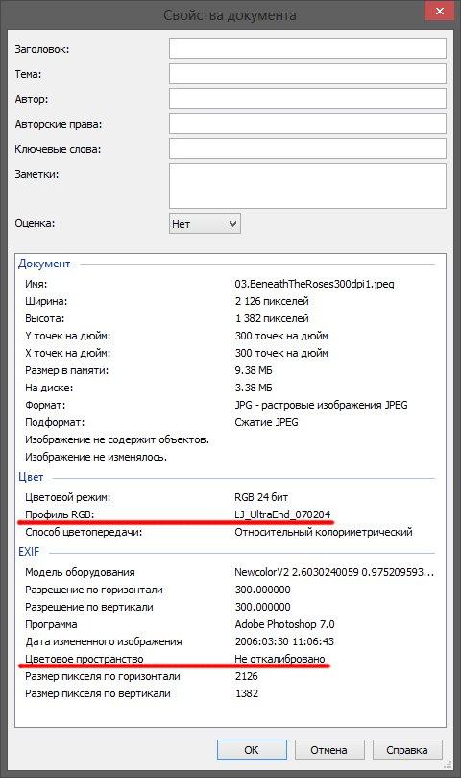Click the X точек на дюйм: label
Image resolution: width=461 pixels, height=778 pixels.
(68, 353)
